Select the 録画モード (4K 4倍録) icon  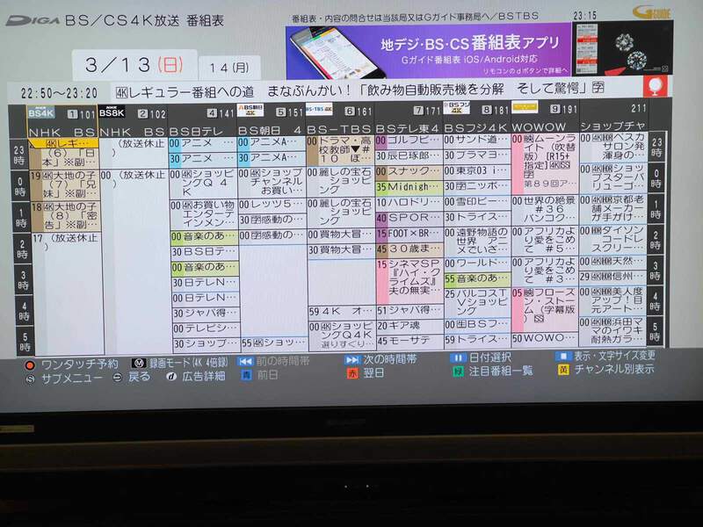(x=139, y=363)
